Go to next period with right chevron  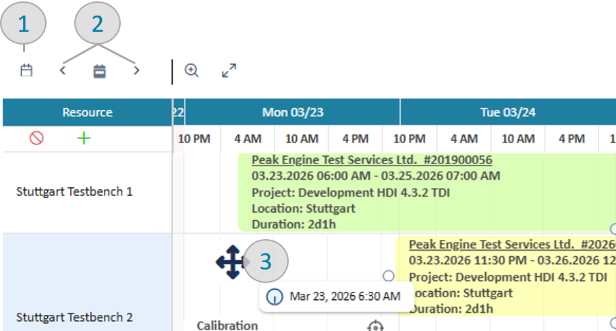[x=136, y=71]
